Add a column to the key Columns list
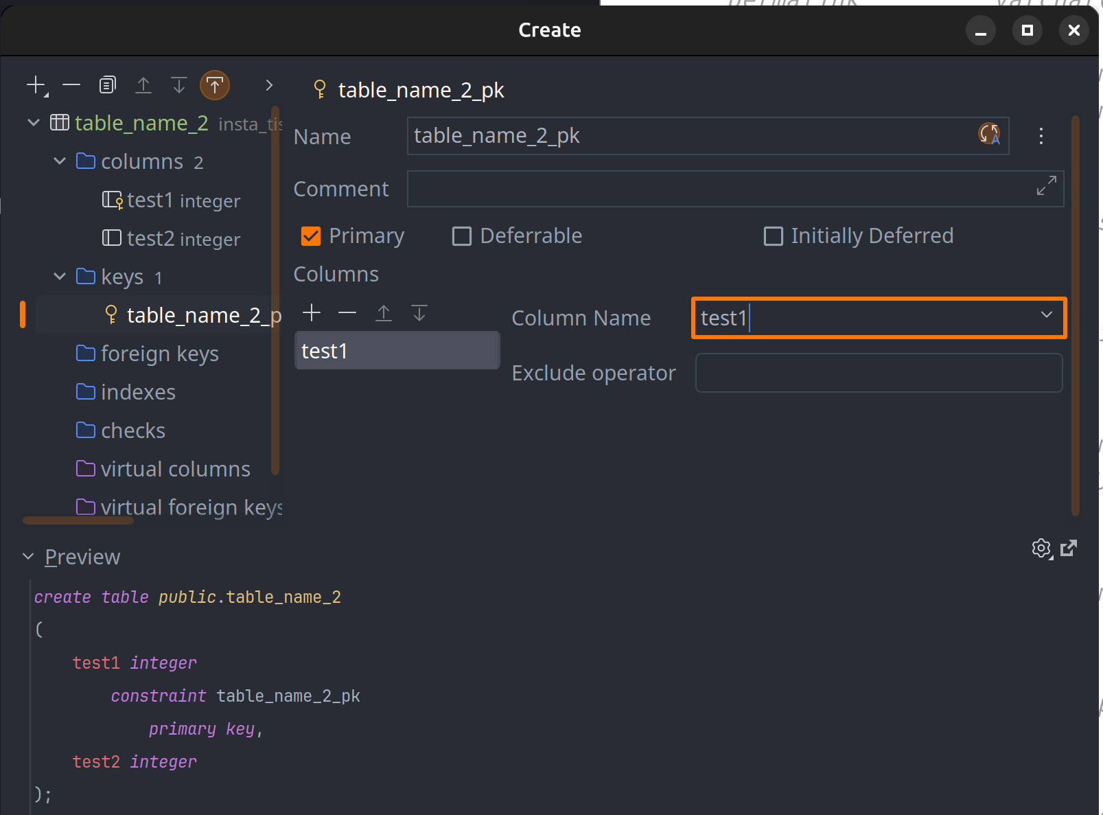The height and width of the screenshot is (815, 1103). [312, 313]
